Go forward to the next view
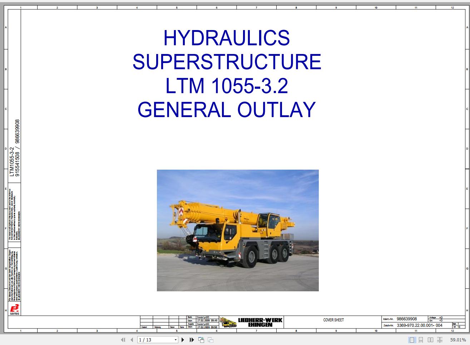 pyautogui.click(x=209, y=340)
